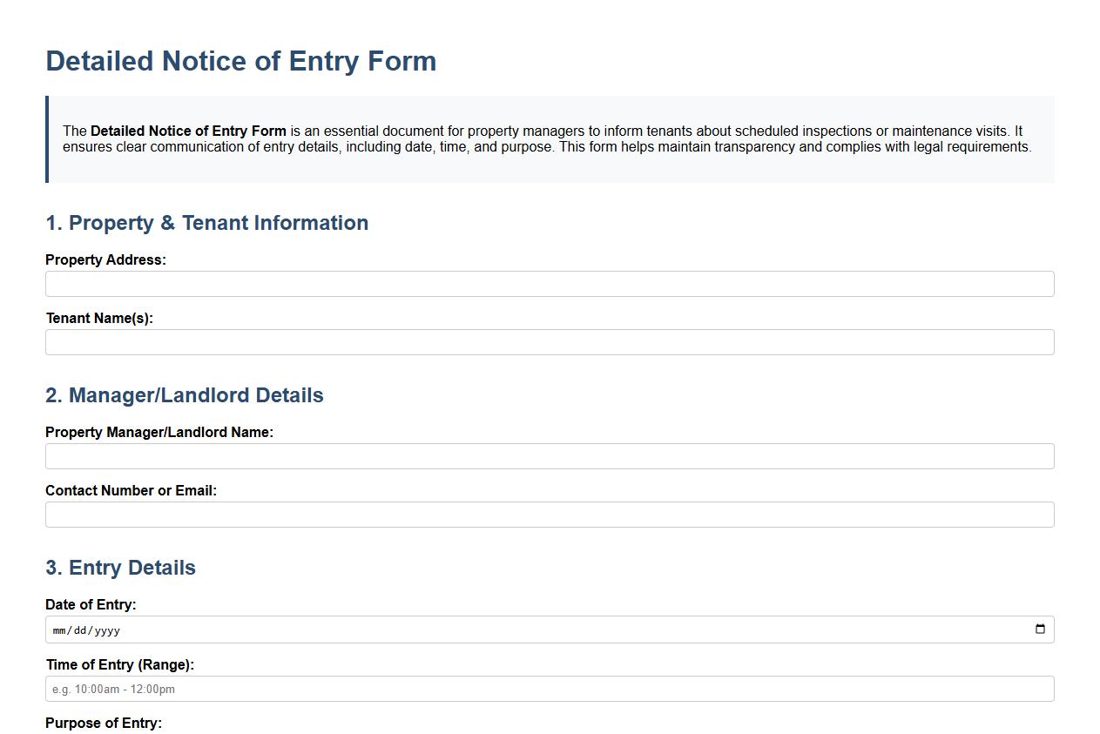Click the Contact Number or Email label
This screenshot has height=734, width=1100.
130,490
